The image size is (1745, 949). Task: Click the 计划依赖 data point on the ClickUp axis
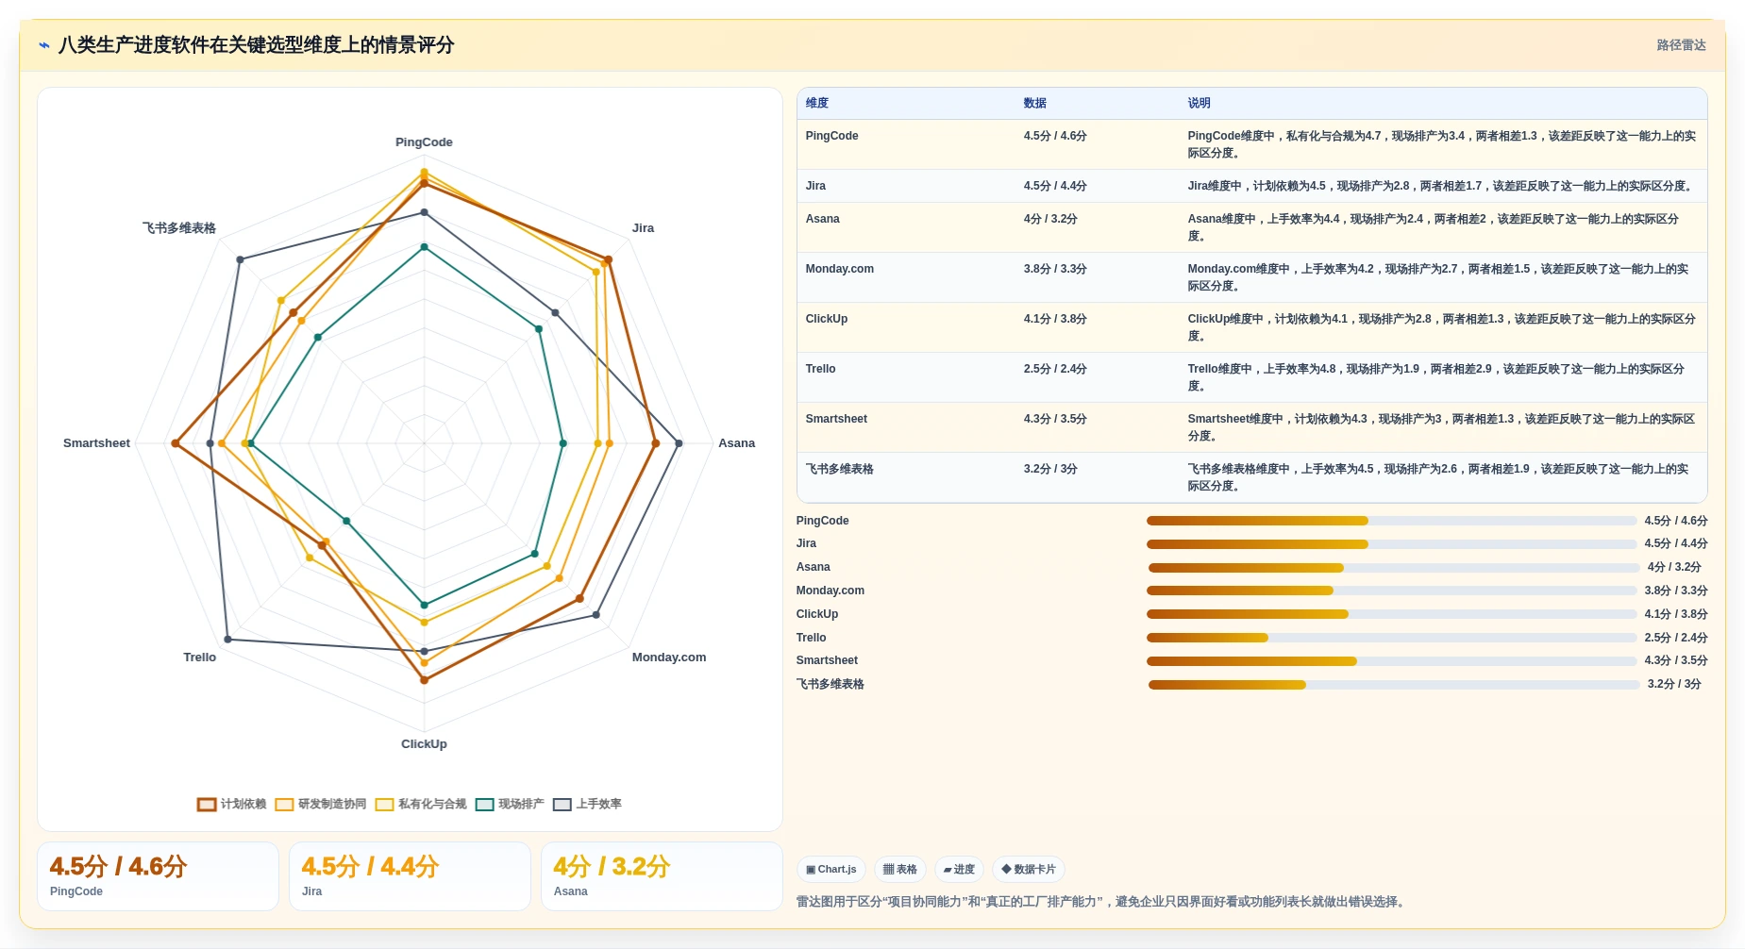tap(424, 680)
